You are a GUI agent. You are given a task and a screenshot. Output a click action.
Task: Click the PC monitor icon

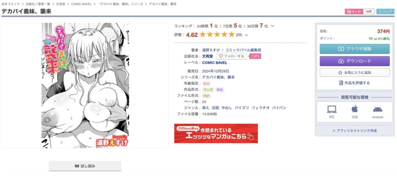(x=332, y=109)
